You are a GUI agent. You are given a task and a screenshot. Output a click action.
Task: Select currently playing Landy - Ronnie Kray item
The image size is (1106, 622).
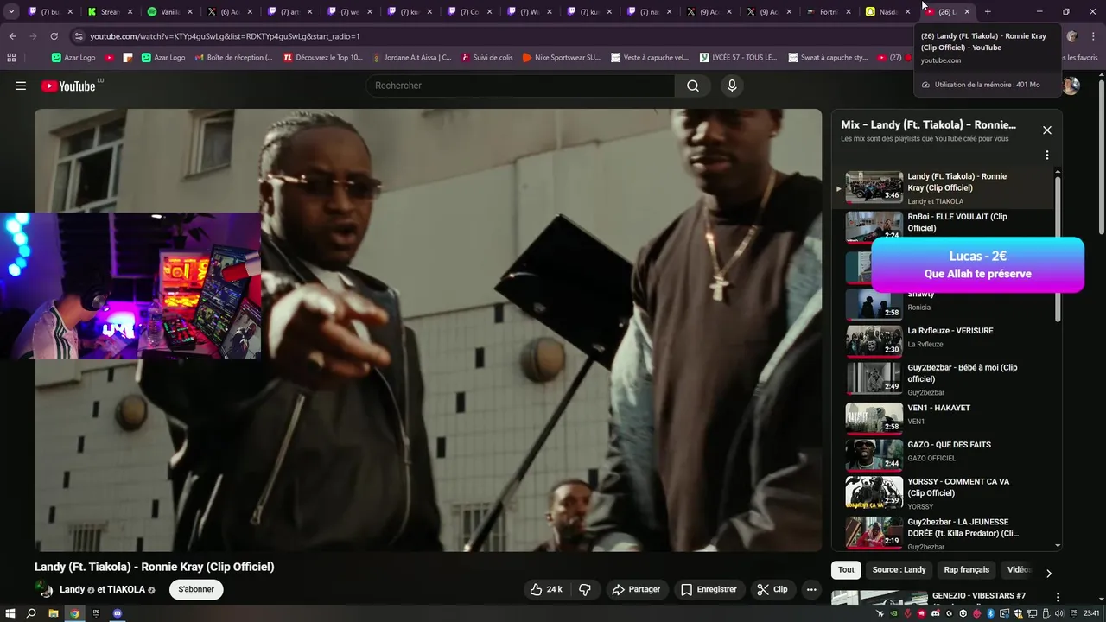point(944,187)
